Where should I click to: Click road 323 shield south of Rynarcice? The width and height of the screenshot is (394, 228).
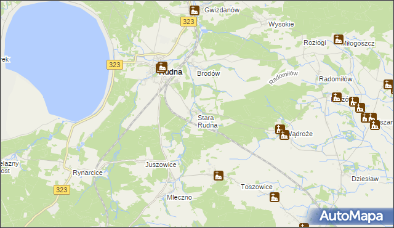coord(62,190)
